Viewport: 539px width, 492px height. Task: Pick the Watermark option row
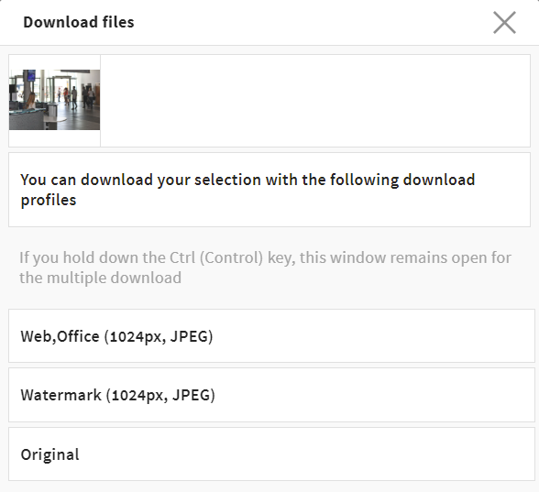[x=271, y=395]
